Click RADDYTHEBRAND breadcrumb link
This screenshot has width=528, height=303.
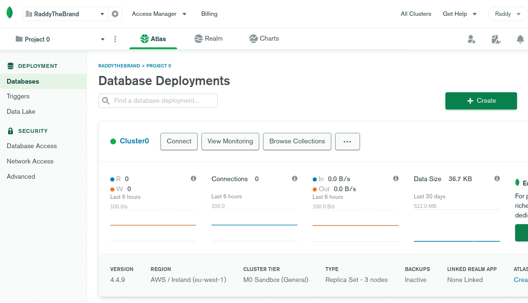point(119,66)
